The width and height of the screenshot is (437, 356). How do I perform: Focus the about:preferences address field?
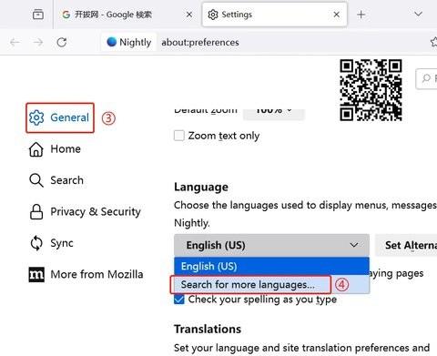(200, 42)
